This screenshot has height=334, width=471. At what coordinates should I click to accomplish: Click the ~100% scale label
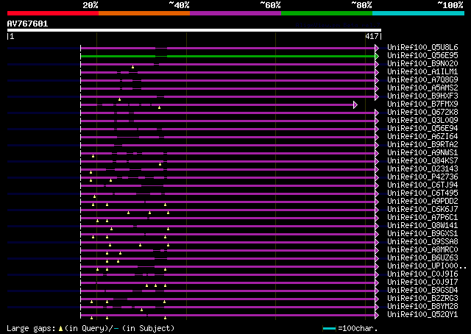click(450, 5)
